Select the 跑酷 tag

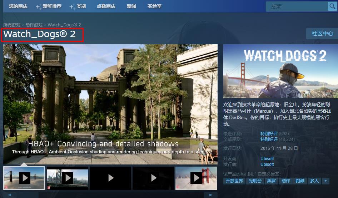(300, 181)
